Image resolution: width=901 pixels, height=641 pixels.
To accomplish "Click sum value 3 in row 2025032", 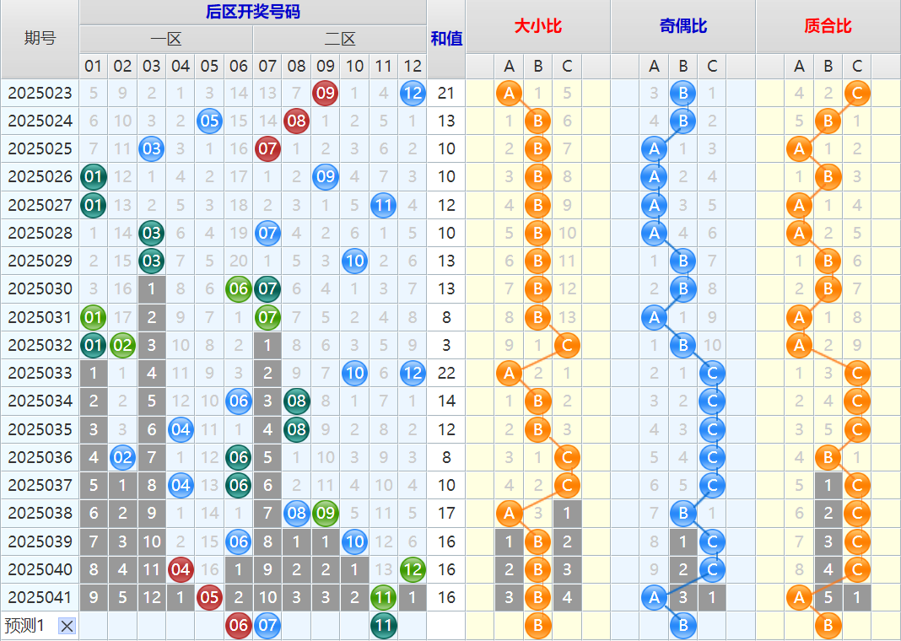I will [x=446, y=345].
